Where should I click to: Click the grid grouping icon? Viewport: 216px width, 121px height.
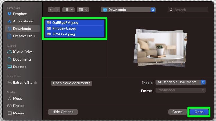[x=81, y=10]
